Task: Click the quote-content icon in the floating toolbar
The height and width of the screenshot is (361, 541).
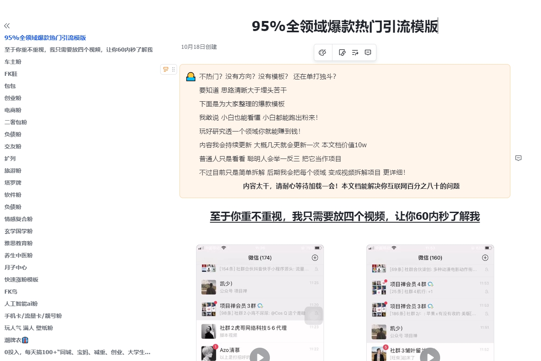Action: 355,52
